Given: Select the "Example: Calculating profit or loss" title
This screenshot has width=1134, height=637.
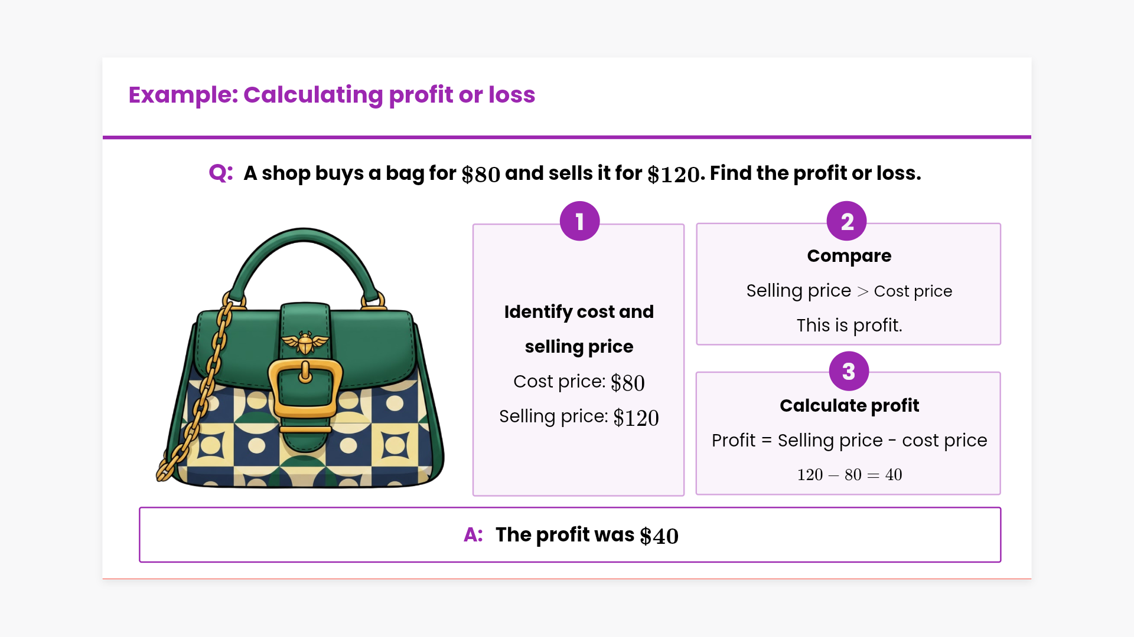Looking at the screenshot, I should tap(331, 95).
